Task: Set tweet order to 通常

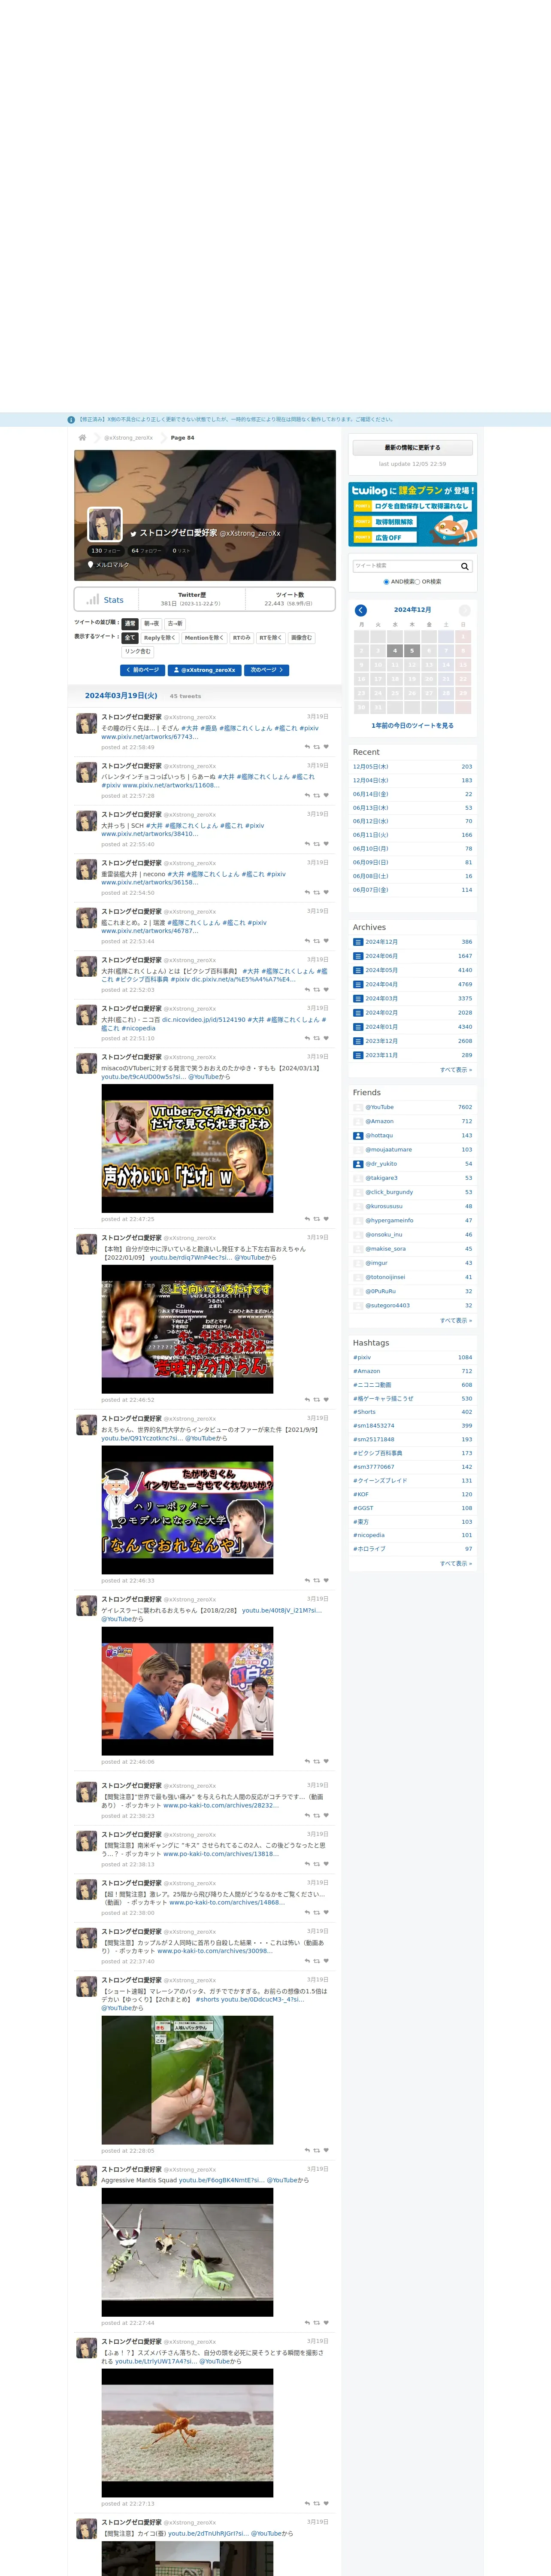Action: coord(130,623)
